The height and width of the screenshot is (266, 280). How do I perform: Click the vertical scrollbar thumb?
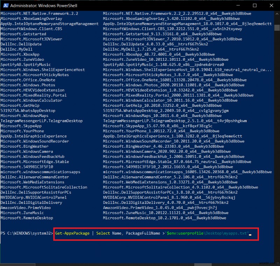277,28
